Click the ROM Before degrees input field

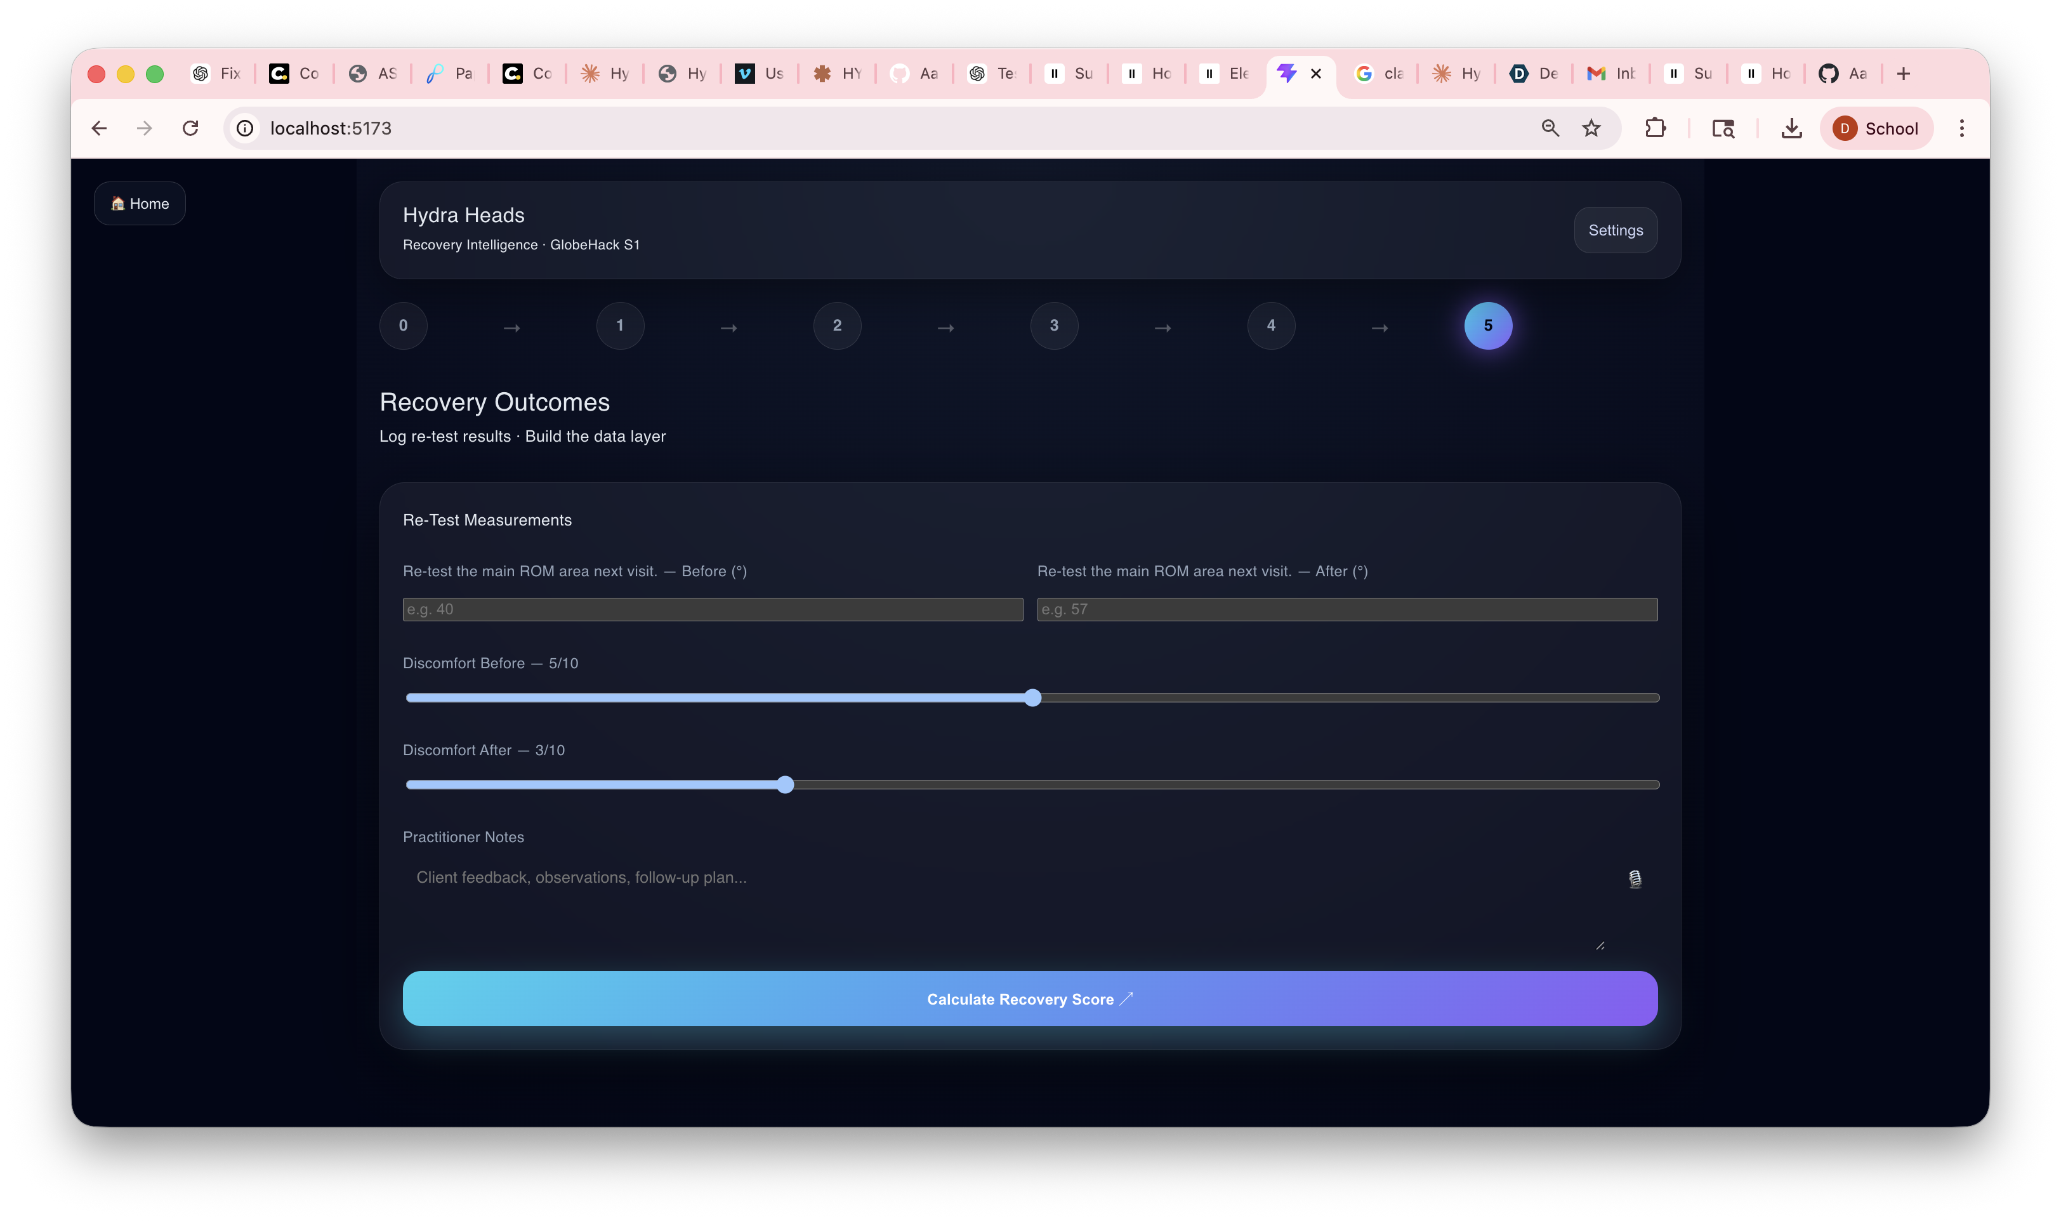coord(712,610)
